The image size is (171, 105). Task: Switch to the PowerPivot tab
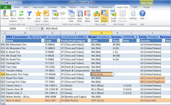tap(107, 7)
